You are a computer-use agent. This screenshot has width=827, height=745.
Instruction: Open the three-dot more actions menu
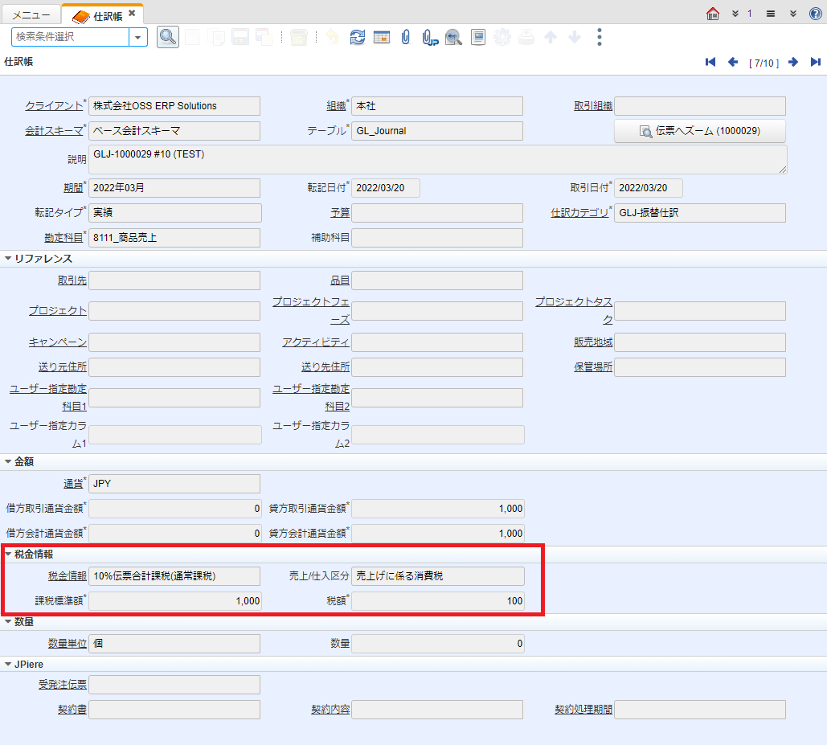coord(600,37)
